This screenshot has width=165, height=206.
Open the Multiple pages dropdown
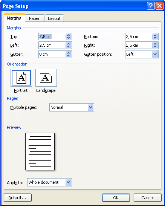[x=91, y=107]
